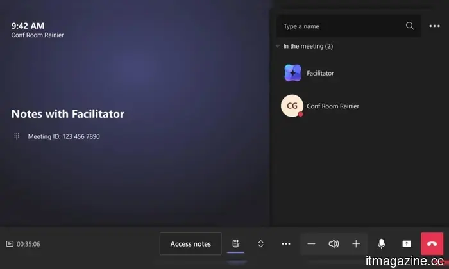Open the participants panel more options ellipsis

(x=434, y=26)
